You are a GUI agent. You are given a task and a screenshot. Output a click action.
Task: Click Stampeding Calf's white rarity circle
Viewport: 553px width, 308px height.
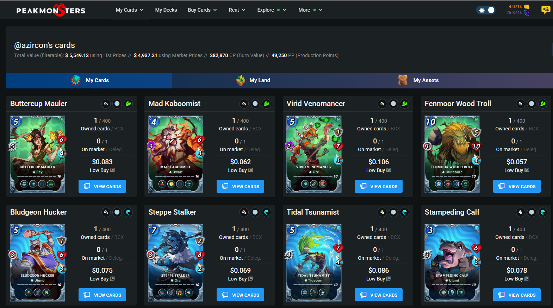532,212
